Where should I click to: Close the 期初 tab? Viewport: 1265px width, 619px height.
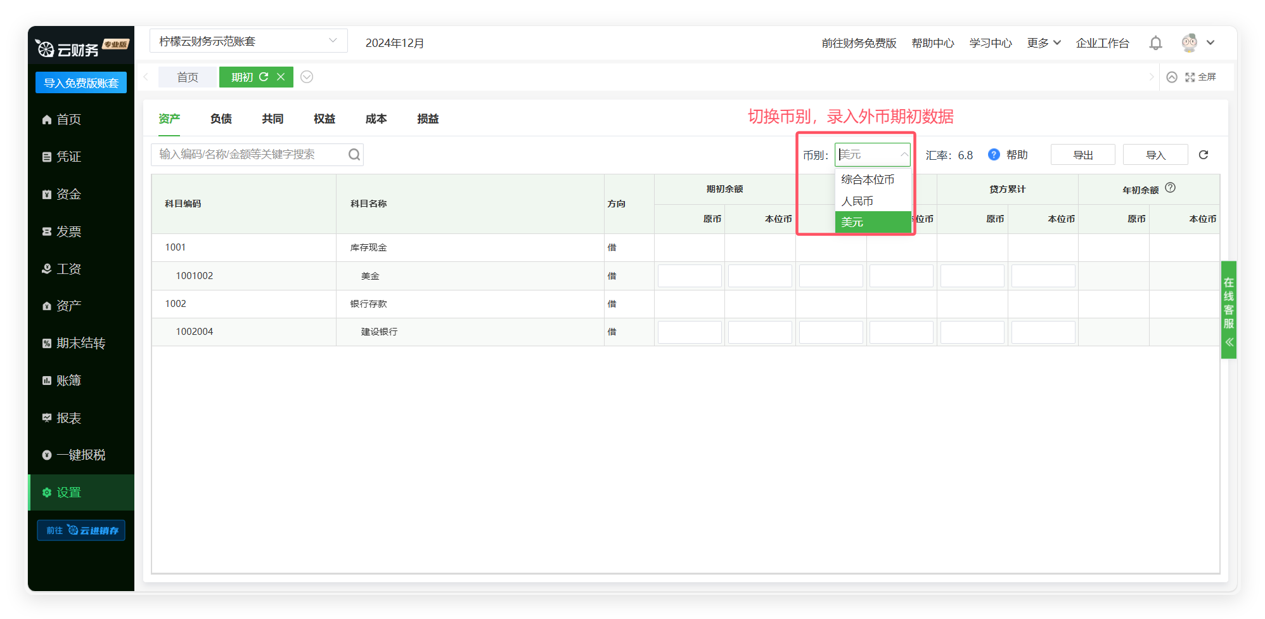281,77
